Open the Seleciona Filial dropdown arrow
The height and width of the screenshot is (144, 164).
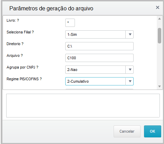click(130, 34)
